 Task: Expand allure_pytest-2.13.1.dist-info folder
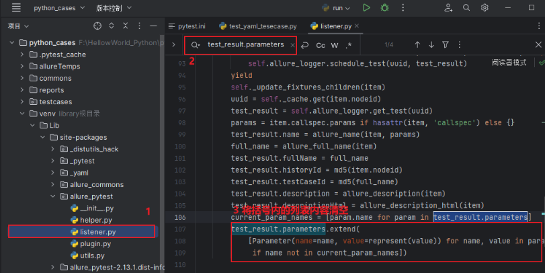tap(52, 267)
